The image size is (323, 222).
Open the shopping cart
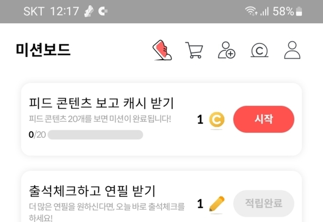click(x=194, y=50)
